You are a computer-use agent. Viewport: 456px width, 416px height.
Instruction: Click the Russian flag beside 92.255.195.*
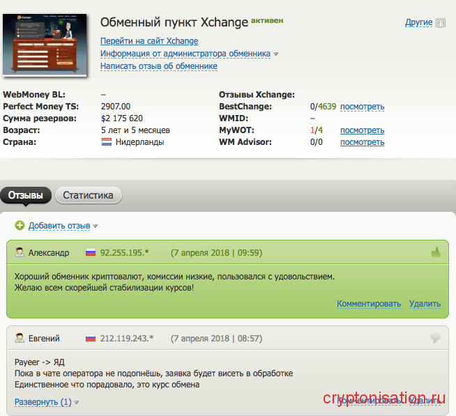[x=90, y=252]
